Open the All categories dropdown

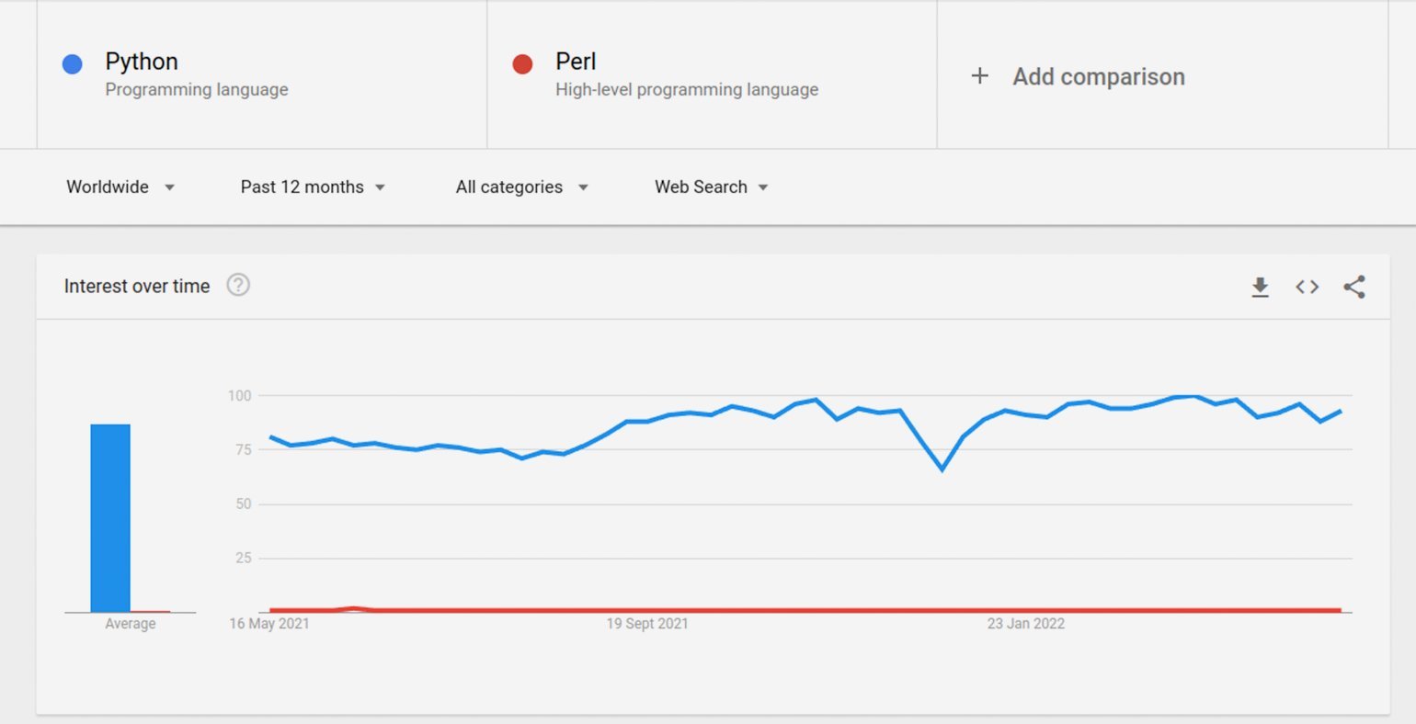coord(521,187)
